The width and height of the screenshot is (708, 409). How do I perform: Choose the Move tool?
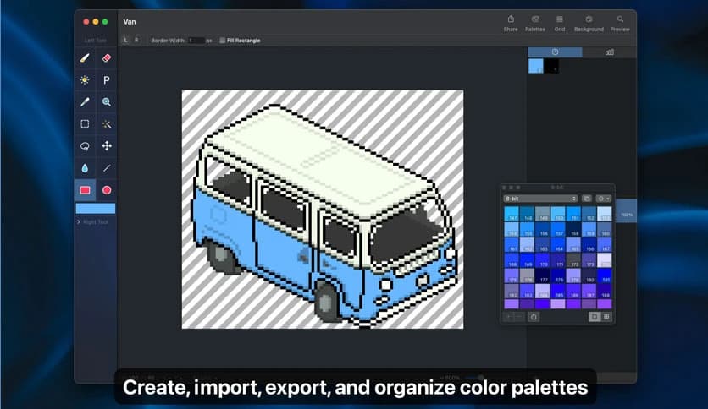tap(107, 146)
